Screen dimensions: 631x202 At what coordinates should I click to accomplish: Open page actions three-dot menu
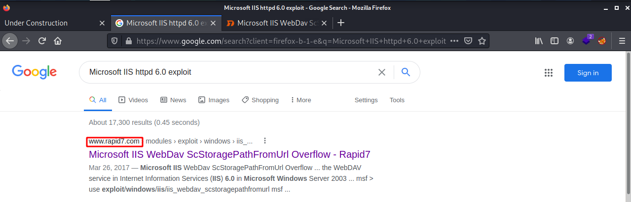coord(454,41)
